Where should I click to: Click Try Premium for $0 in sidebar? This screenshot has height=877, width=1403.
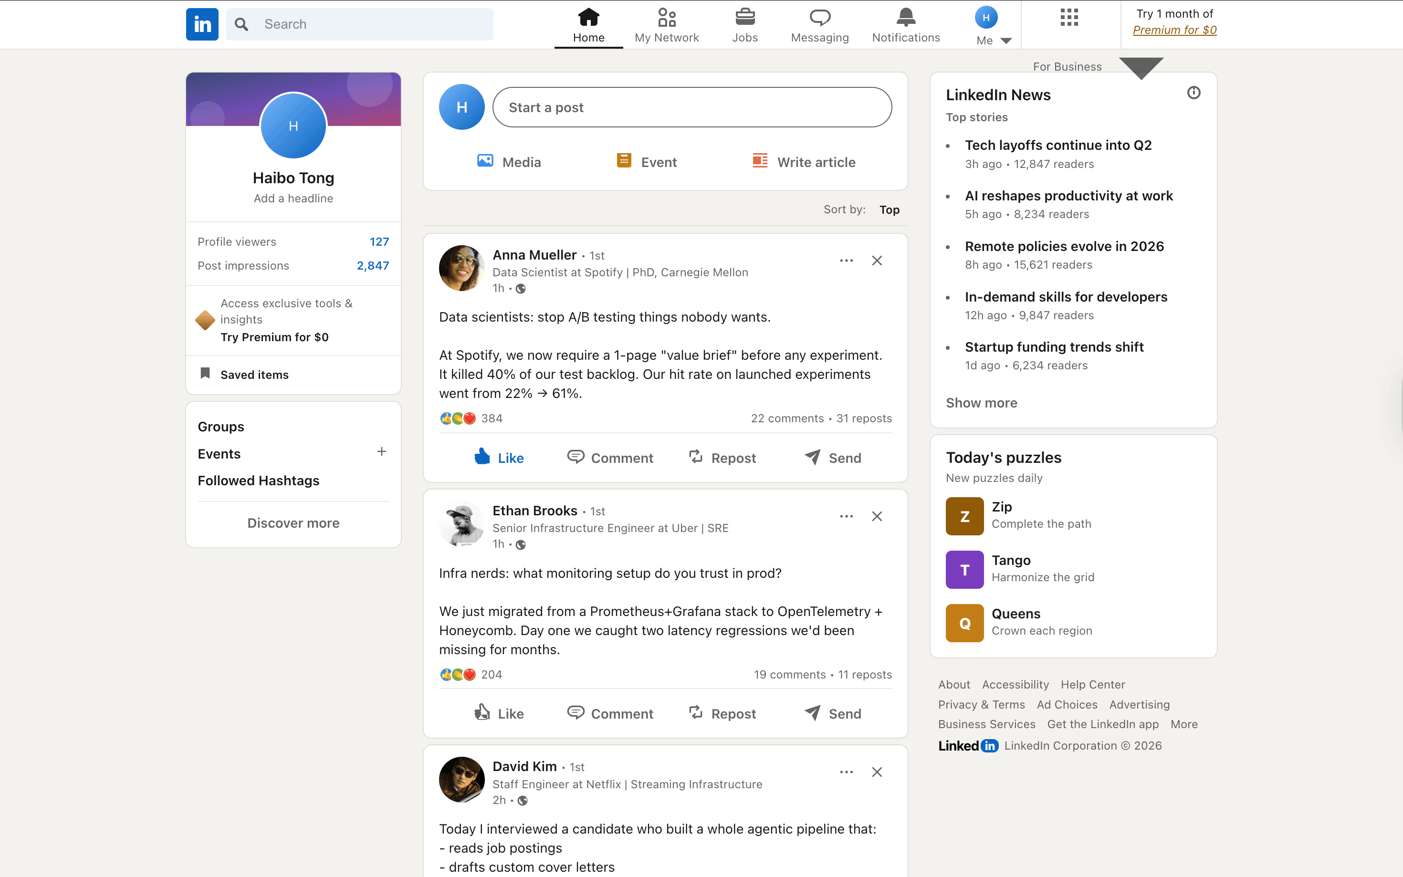click(274, 337)
